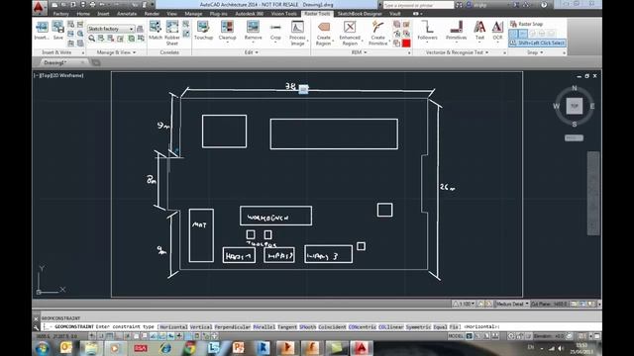Choose the Horizontal constraint option

[x=173, y=327]
